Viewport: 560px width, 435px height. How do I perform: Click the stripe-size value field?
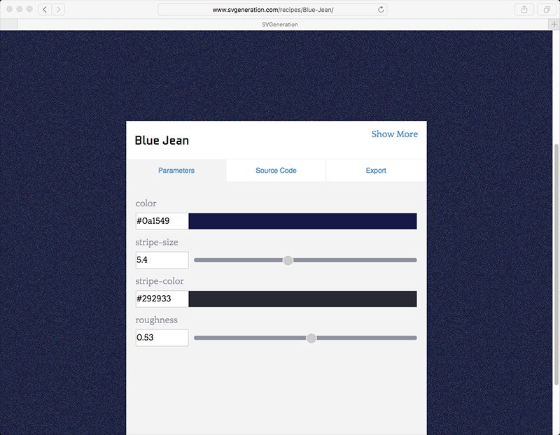[162, 260]
